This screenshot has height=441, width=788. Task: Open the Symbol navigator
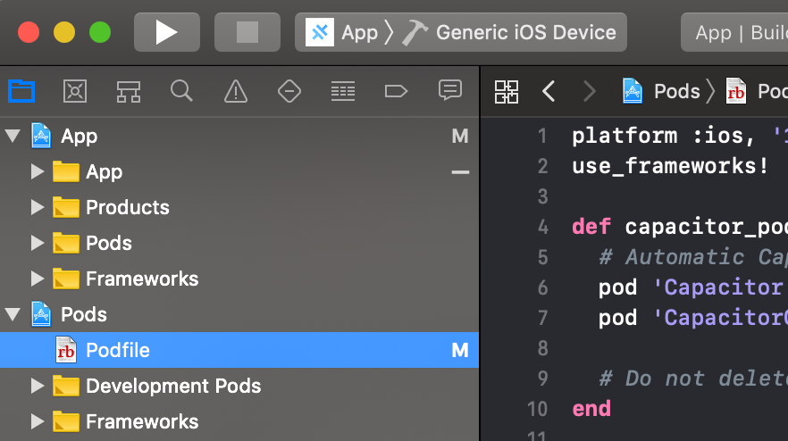pyautogui.click(x=128, y=90)
